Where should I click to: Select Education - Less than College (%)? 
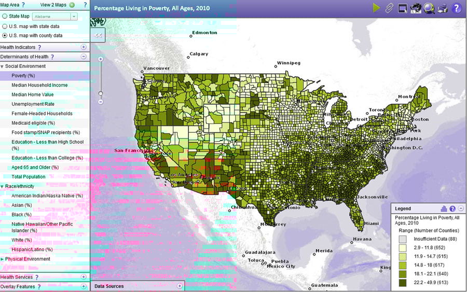pyautogui.click(x=47, y=158)
